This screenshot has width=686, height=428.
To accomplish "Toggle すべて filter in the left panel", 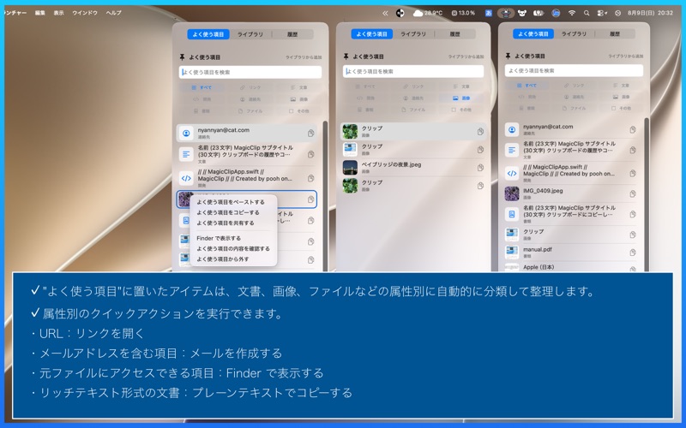I will pos(202,87).
